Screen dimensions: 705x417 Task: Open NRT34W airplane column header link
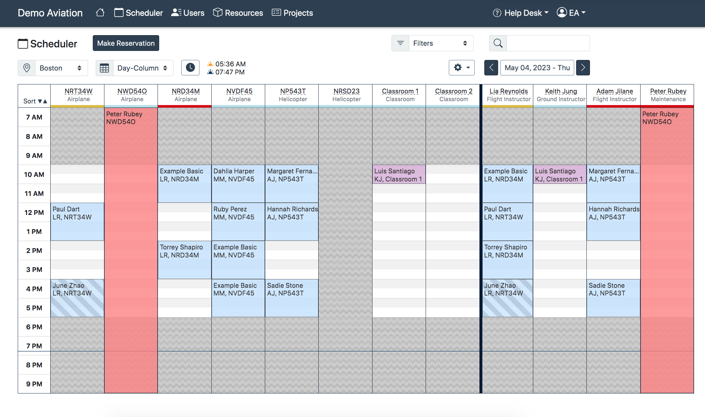click(x=78, y=91)
